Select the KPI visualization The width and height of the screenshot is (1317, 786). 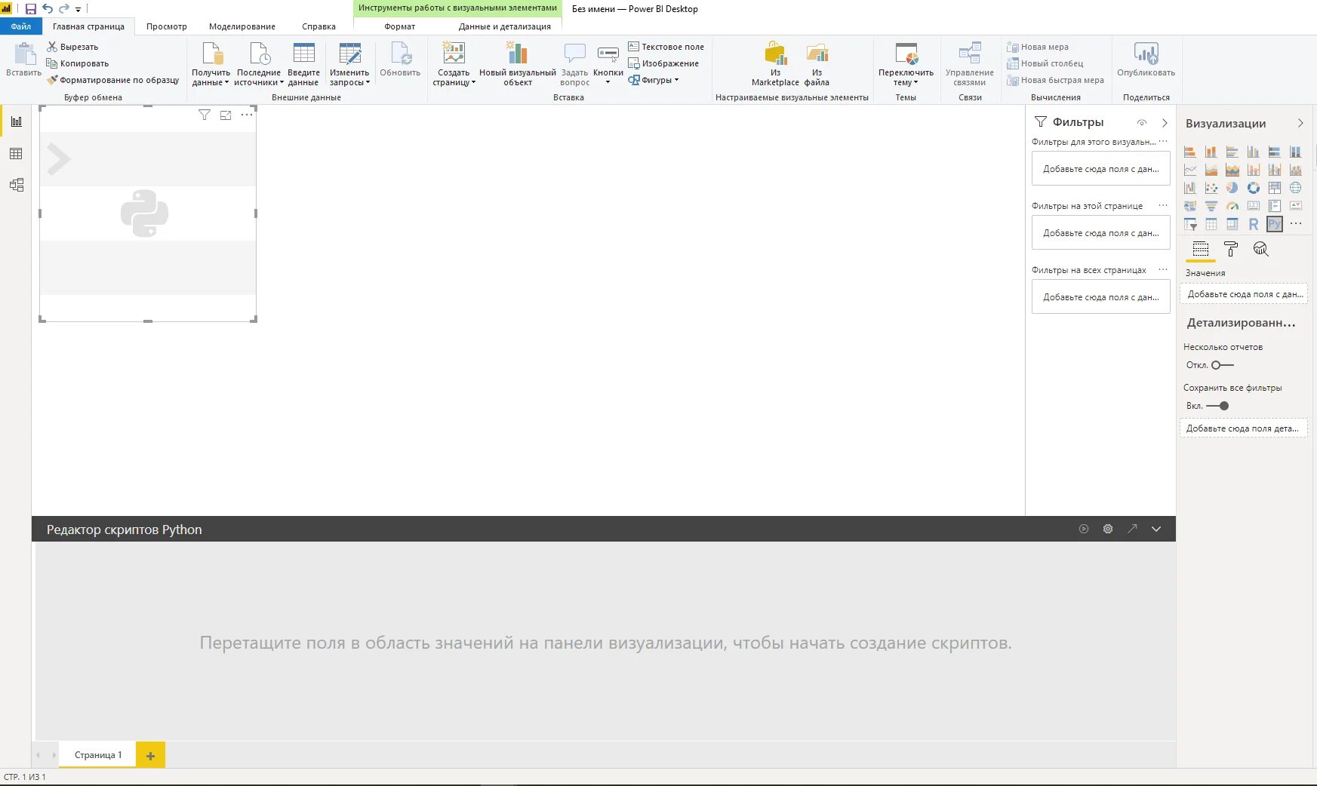[x=1296, y=206]
